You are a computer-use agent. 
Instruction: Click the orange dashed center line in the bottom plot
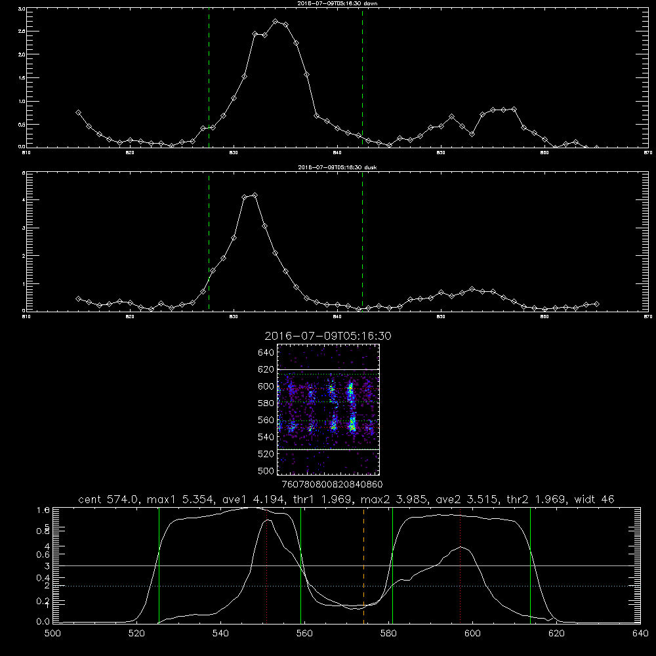(x=363, y=565)
